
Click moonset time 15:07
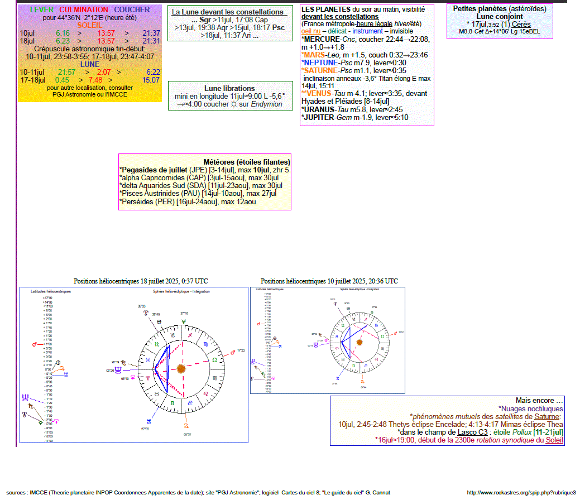click(151, 80)
